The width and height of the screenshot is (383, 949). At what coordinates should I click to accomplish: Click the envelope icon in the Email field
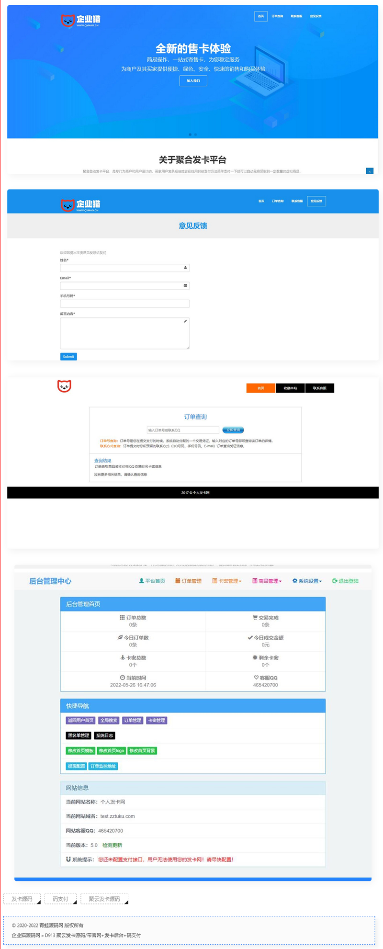(x=185, y=285)
